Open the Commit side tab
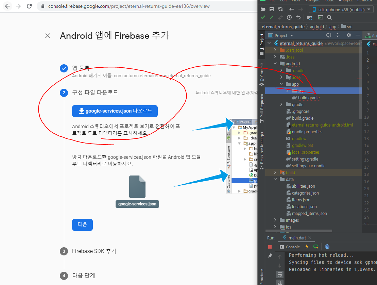 click(x=262, y=74)
